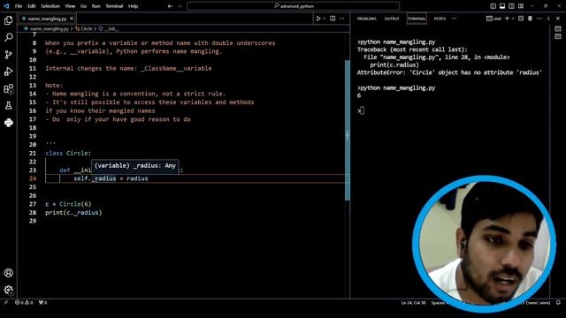Screen dimensions: 566x318
Task: Open the Extensions view
Action: pos(9,88)
